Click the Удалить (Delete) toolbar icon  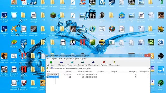(104, 62)
